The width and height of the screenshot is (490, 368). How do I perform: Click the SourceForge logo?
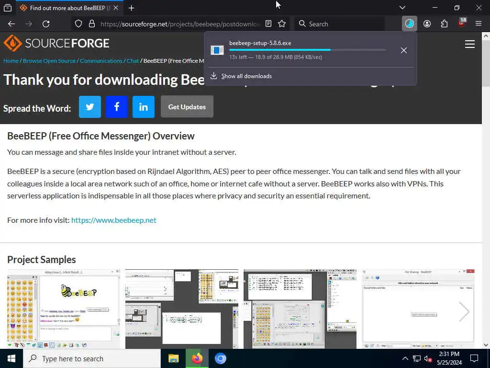click(x=56, y=43)
